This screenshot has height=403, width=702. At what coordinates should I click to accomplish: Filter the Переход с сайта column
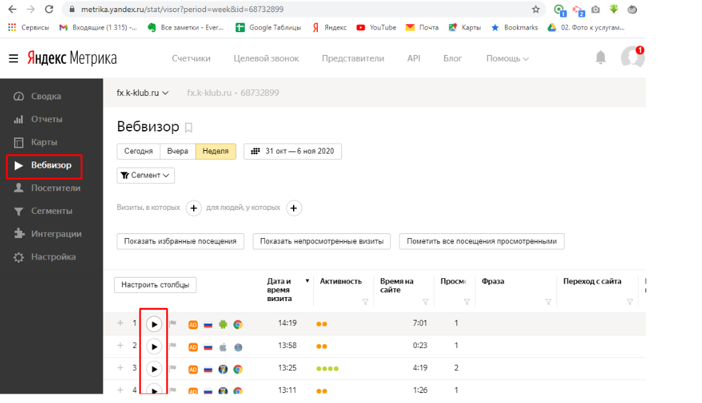point(630,302)
